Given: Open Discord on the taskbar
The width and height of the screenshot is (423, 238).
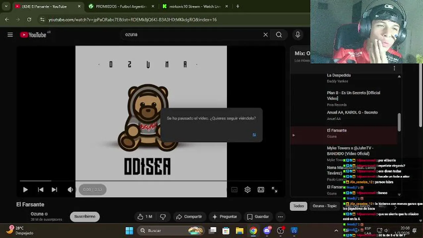Looking at the screenshot, I should [x=267, y=230].
